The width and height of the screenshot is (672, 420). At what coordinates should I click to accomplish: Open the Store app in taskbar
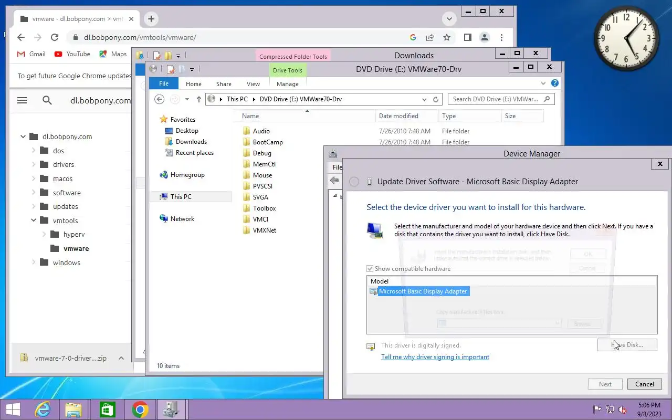[x=107, y=409]
